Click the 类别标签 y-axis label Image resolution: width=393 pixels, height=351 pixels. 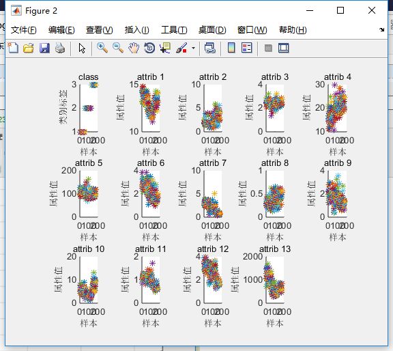(63, 107)
